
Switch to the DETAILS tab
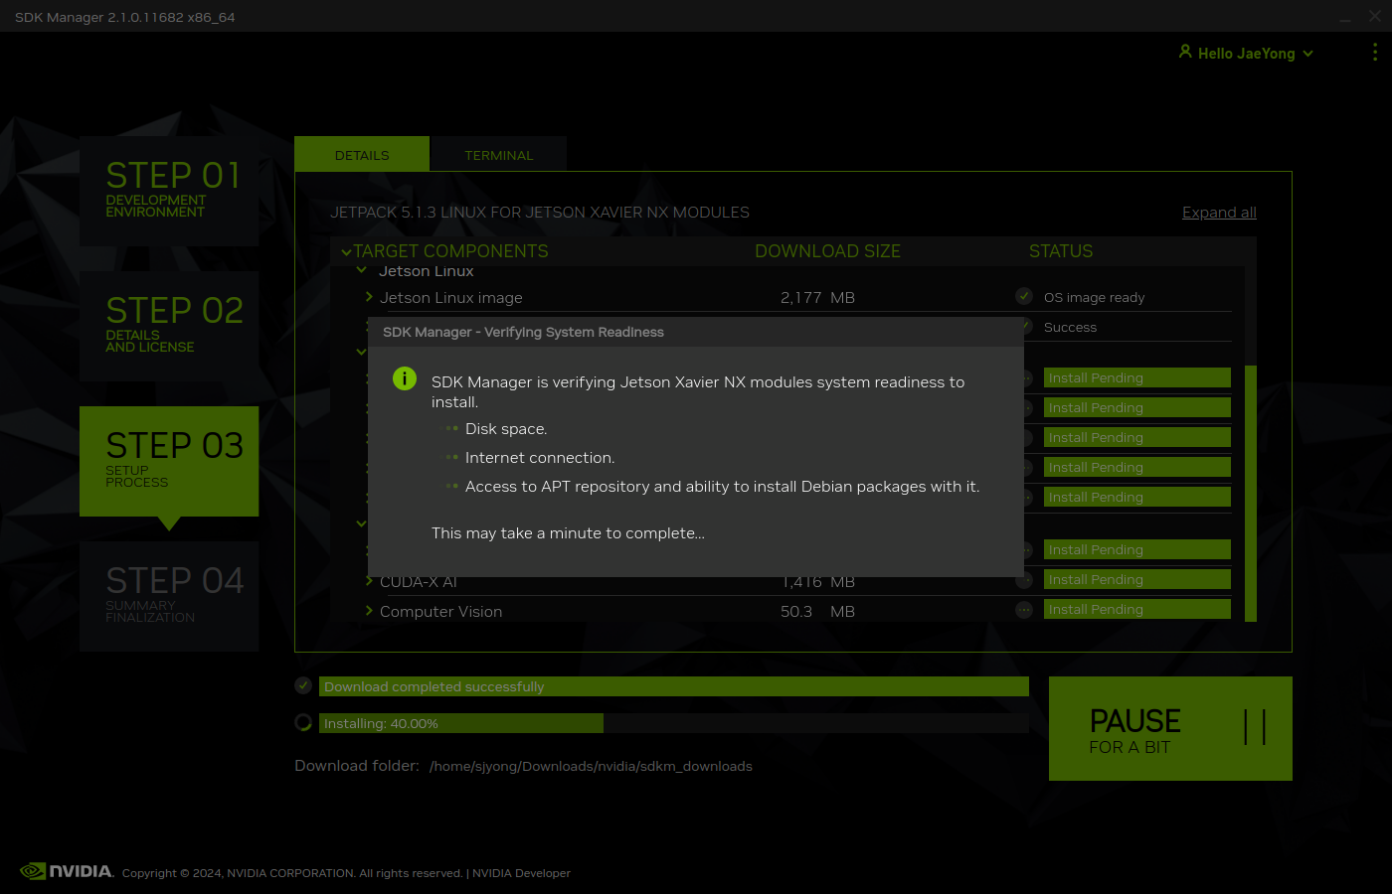pyautogui.click(x=362, y=155)
